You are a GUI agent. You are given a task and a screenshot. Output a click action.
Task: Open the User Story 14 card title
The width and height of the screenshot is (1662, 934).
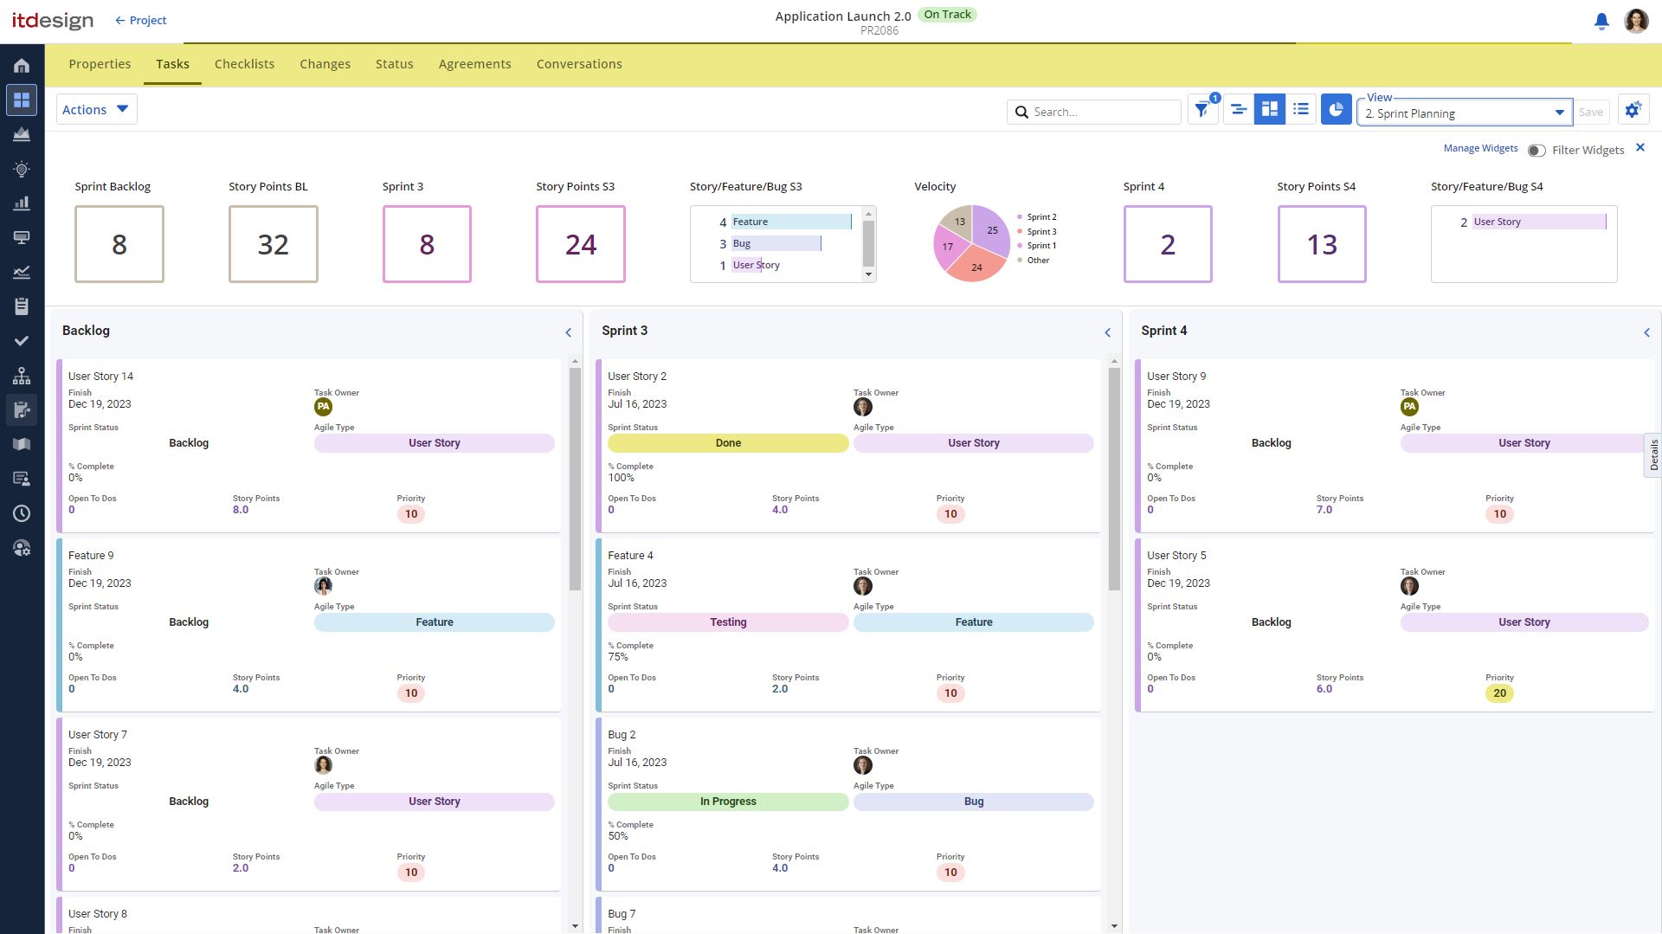coord(100,377)
